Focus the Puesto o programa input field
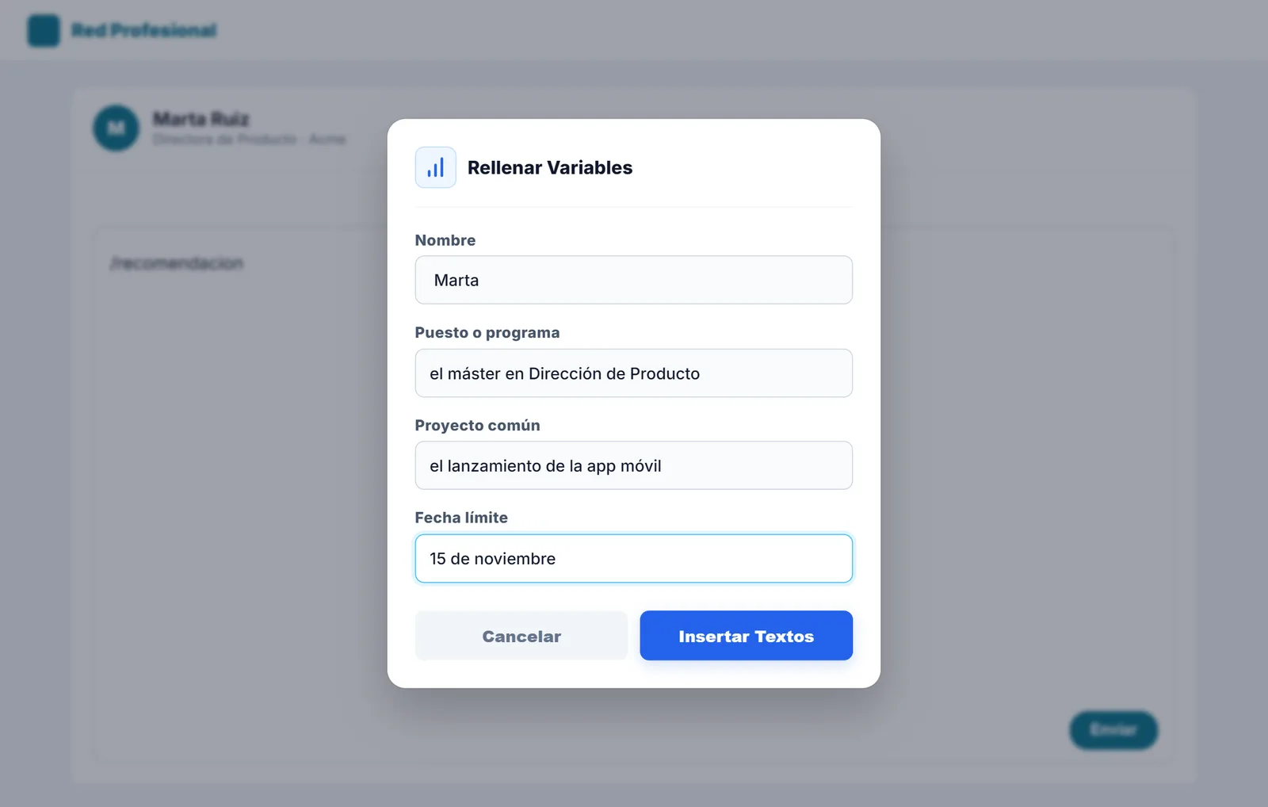The height and width of the screenshot is (807, 1268). [x=633, y=373]
